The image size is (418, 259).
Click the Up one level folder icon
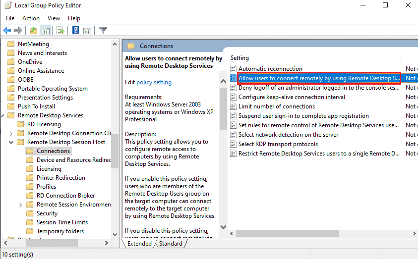[34, 31]
